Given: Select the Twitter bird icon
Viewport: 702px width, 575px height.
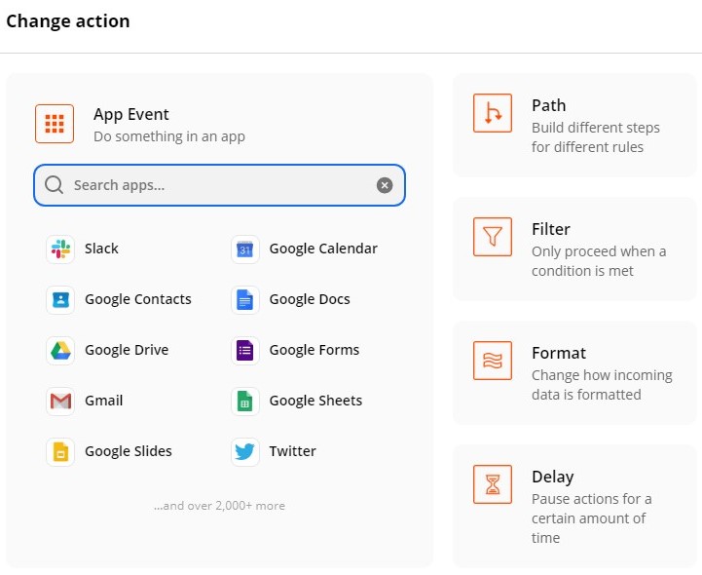Looking at the screenshot, I should [x=245, y=451].
